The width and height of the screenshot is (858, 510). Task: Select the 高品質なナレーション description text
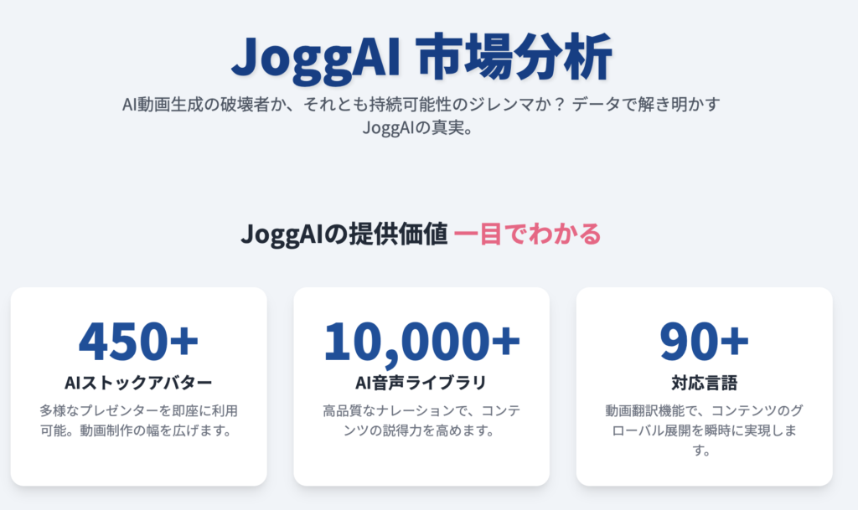tap(421, 420)
